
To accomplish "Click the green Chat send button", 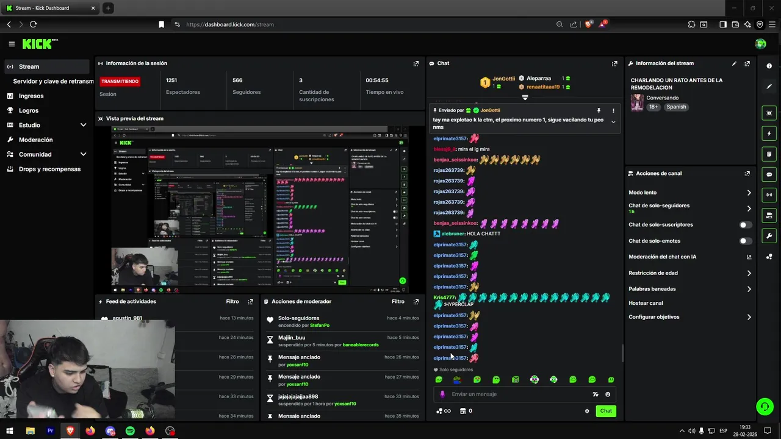I will pos(606,411).
